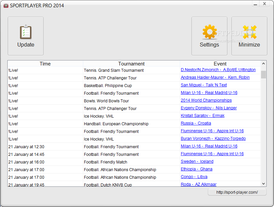The width and height of the screenshot is (274, 207).
Task: Click the Update clipboard icon button
Action: pyautogui.click(x=26, y=36)
